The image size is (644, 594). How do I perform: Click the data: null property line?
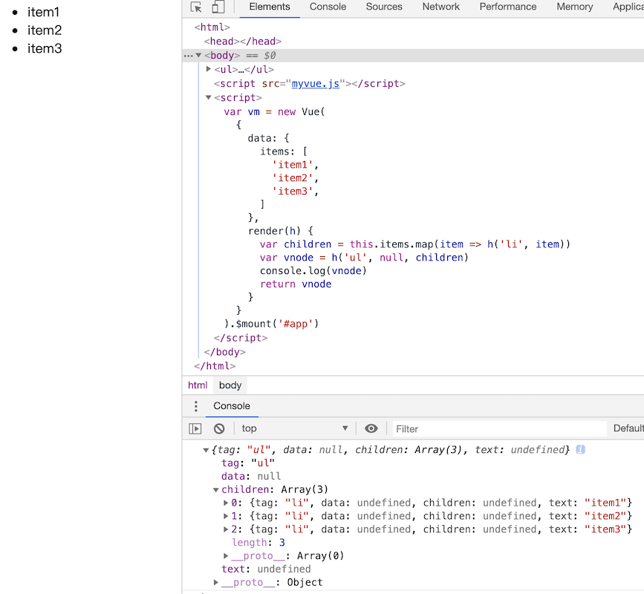click(x=251, y=476)
